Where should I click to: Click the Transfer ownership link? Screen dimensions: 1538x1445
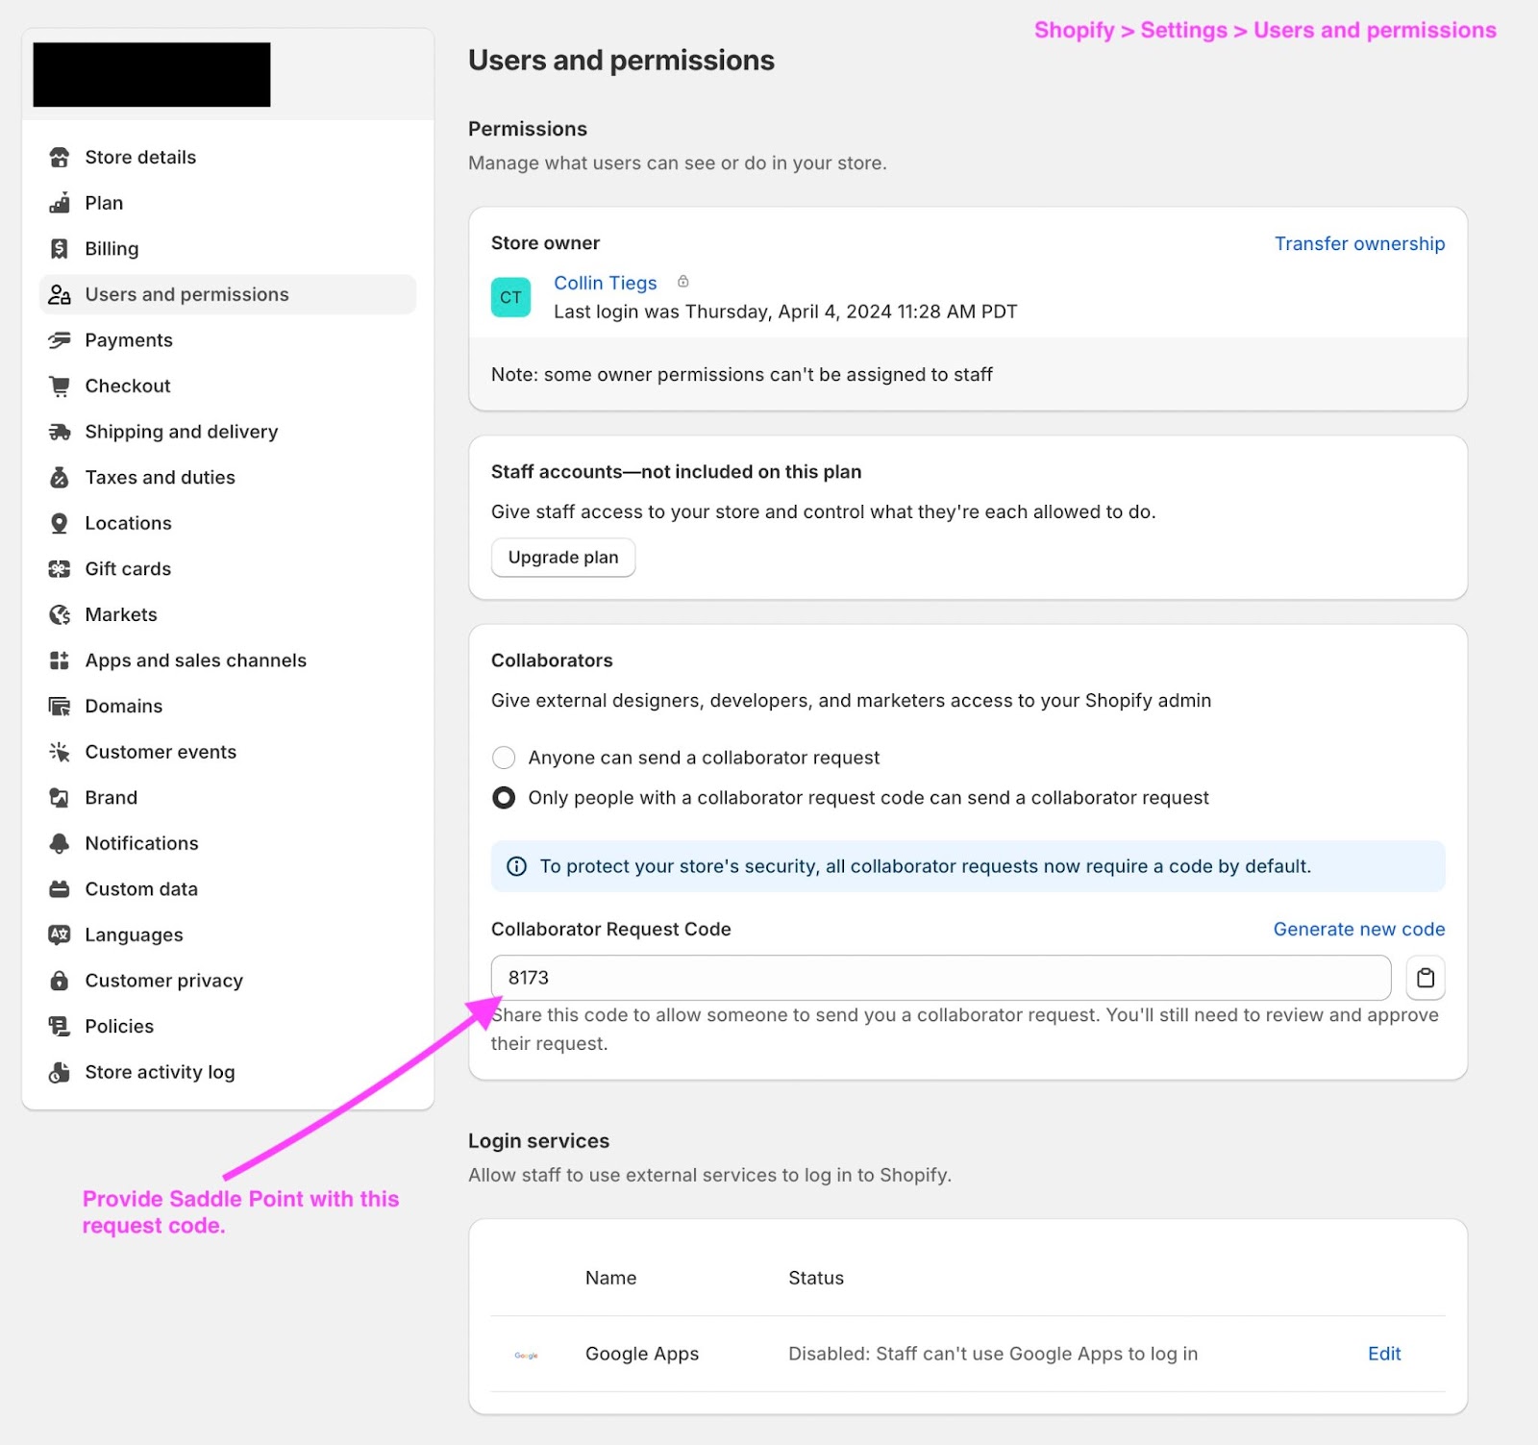tap(1359, 244)
